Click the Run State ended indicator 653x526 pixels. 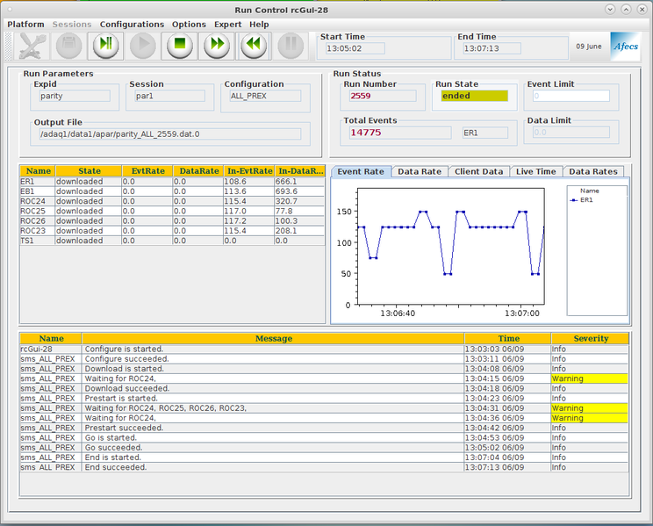point(474,96)
